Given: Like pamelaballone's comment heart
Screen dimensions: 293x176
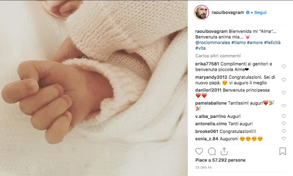Looking at the screenshot, I should pos(284,106).
